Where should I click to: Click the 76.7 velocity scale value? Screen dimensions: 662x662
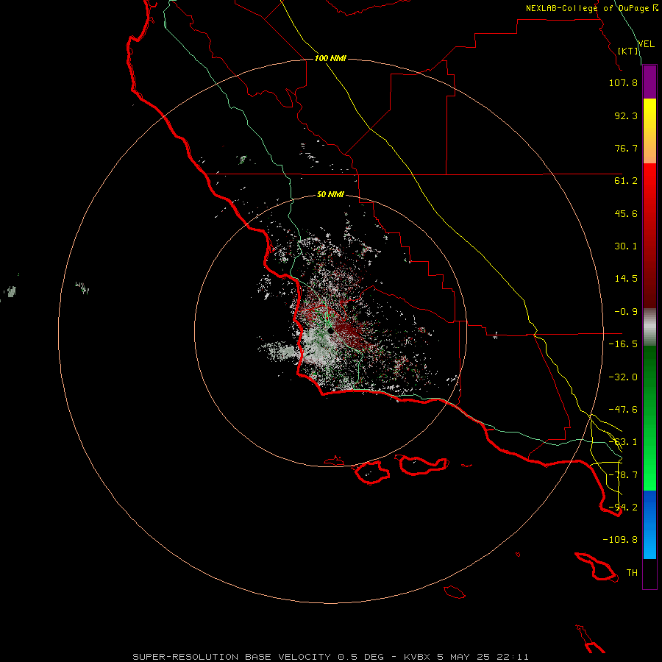(626, 148)
